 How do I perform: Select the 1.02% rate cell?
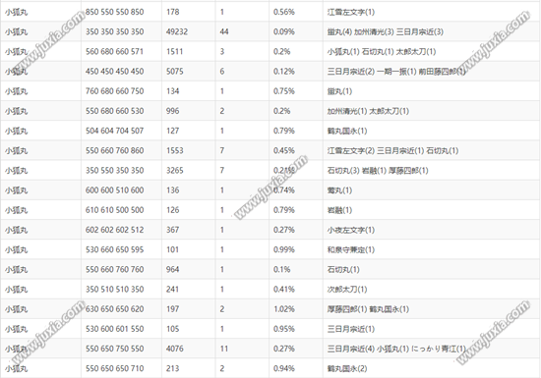284,309
